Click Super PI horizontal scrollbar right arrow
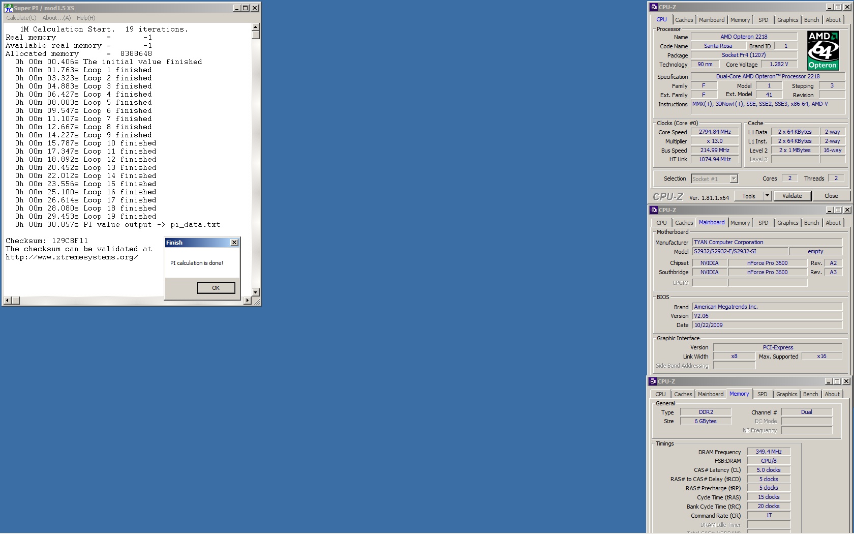The image size is (854, 534). 248,301
